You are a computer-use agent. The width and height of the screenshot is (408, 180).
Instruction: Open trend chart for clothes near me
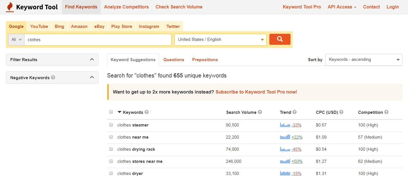click(x=285, y=137)
